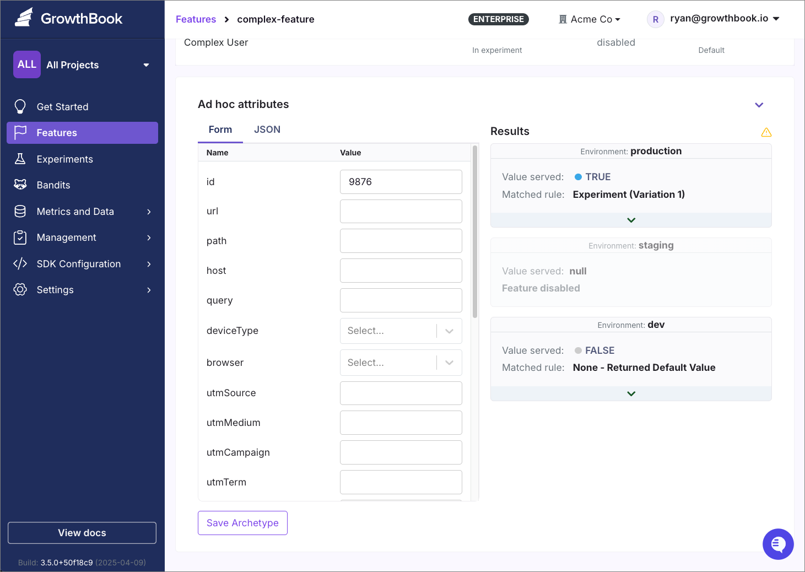The width and height of the screenshot is (805, 572).
Task: Click the Feature disabled staging text
Action: [x=541, y=288]
